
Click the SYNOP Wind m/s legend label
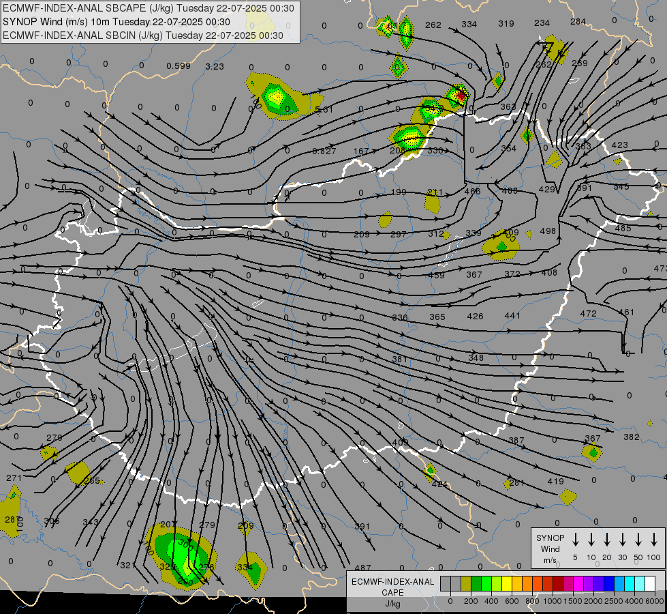click(550, 549)
